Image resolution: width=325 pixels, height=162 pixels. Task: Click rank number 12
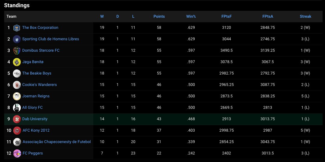(9, 153)
